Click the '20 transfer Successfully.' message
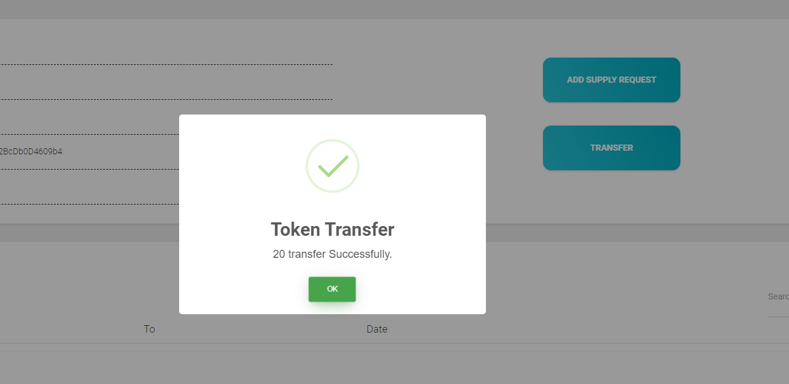 [332, 254]
